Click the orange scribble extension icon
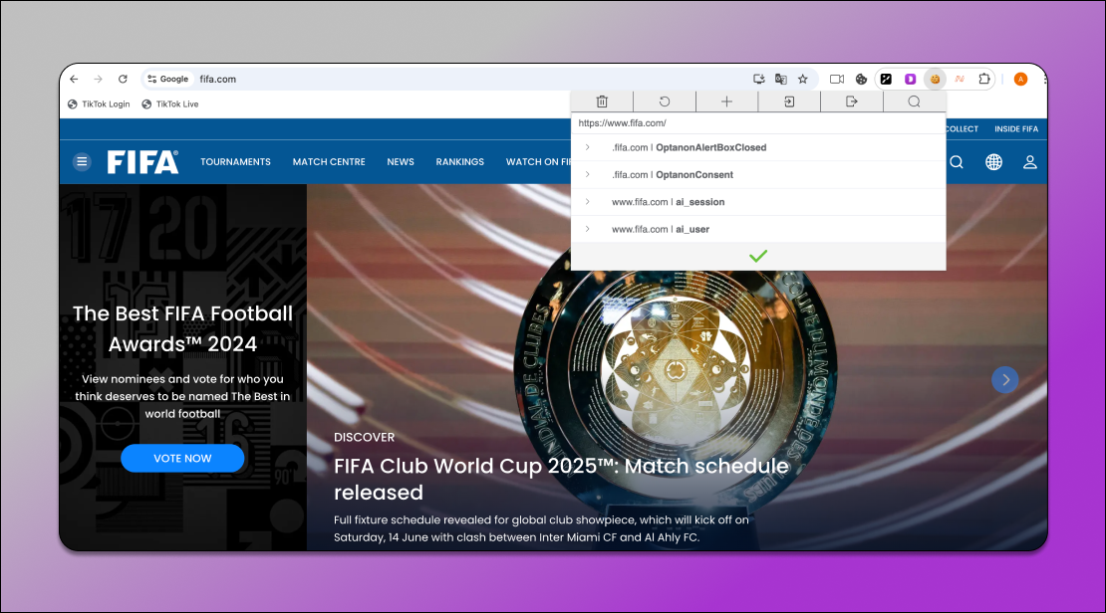 (960, 79)
